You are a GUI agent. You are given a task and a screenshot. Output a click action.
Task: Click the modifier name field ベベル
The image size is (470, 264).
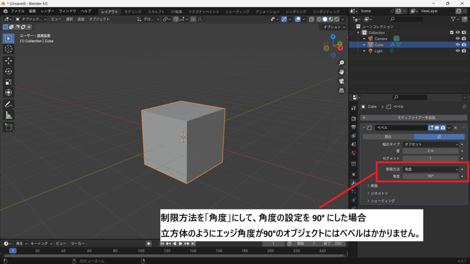400,127
